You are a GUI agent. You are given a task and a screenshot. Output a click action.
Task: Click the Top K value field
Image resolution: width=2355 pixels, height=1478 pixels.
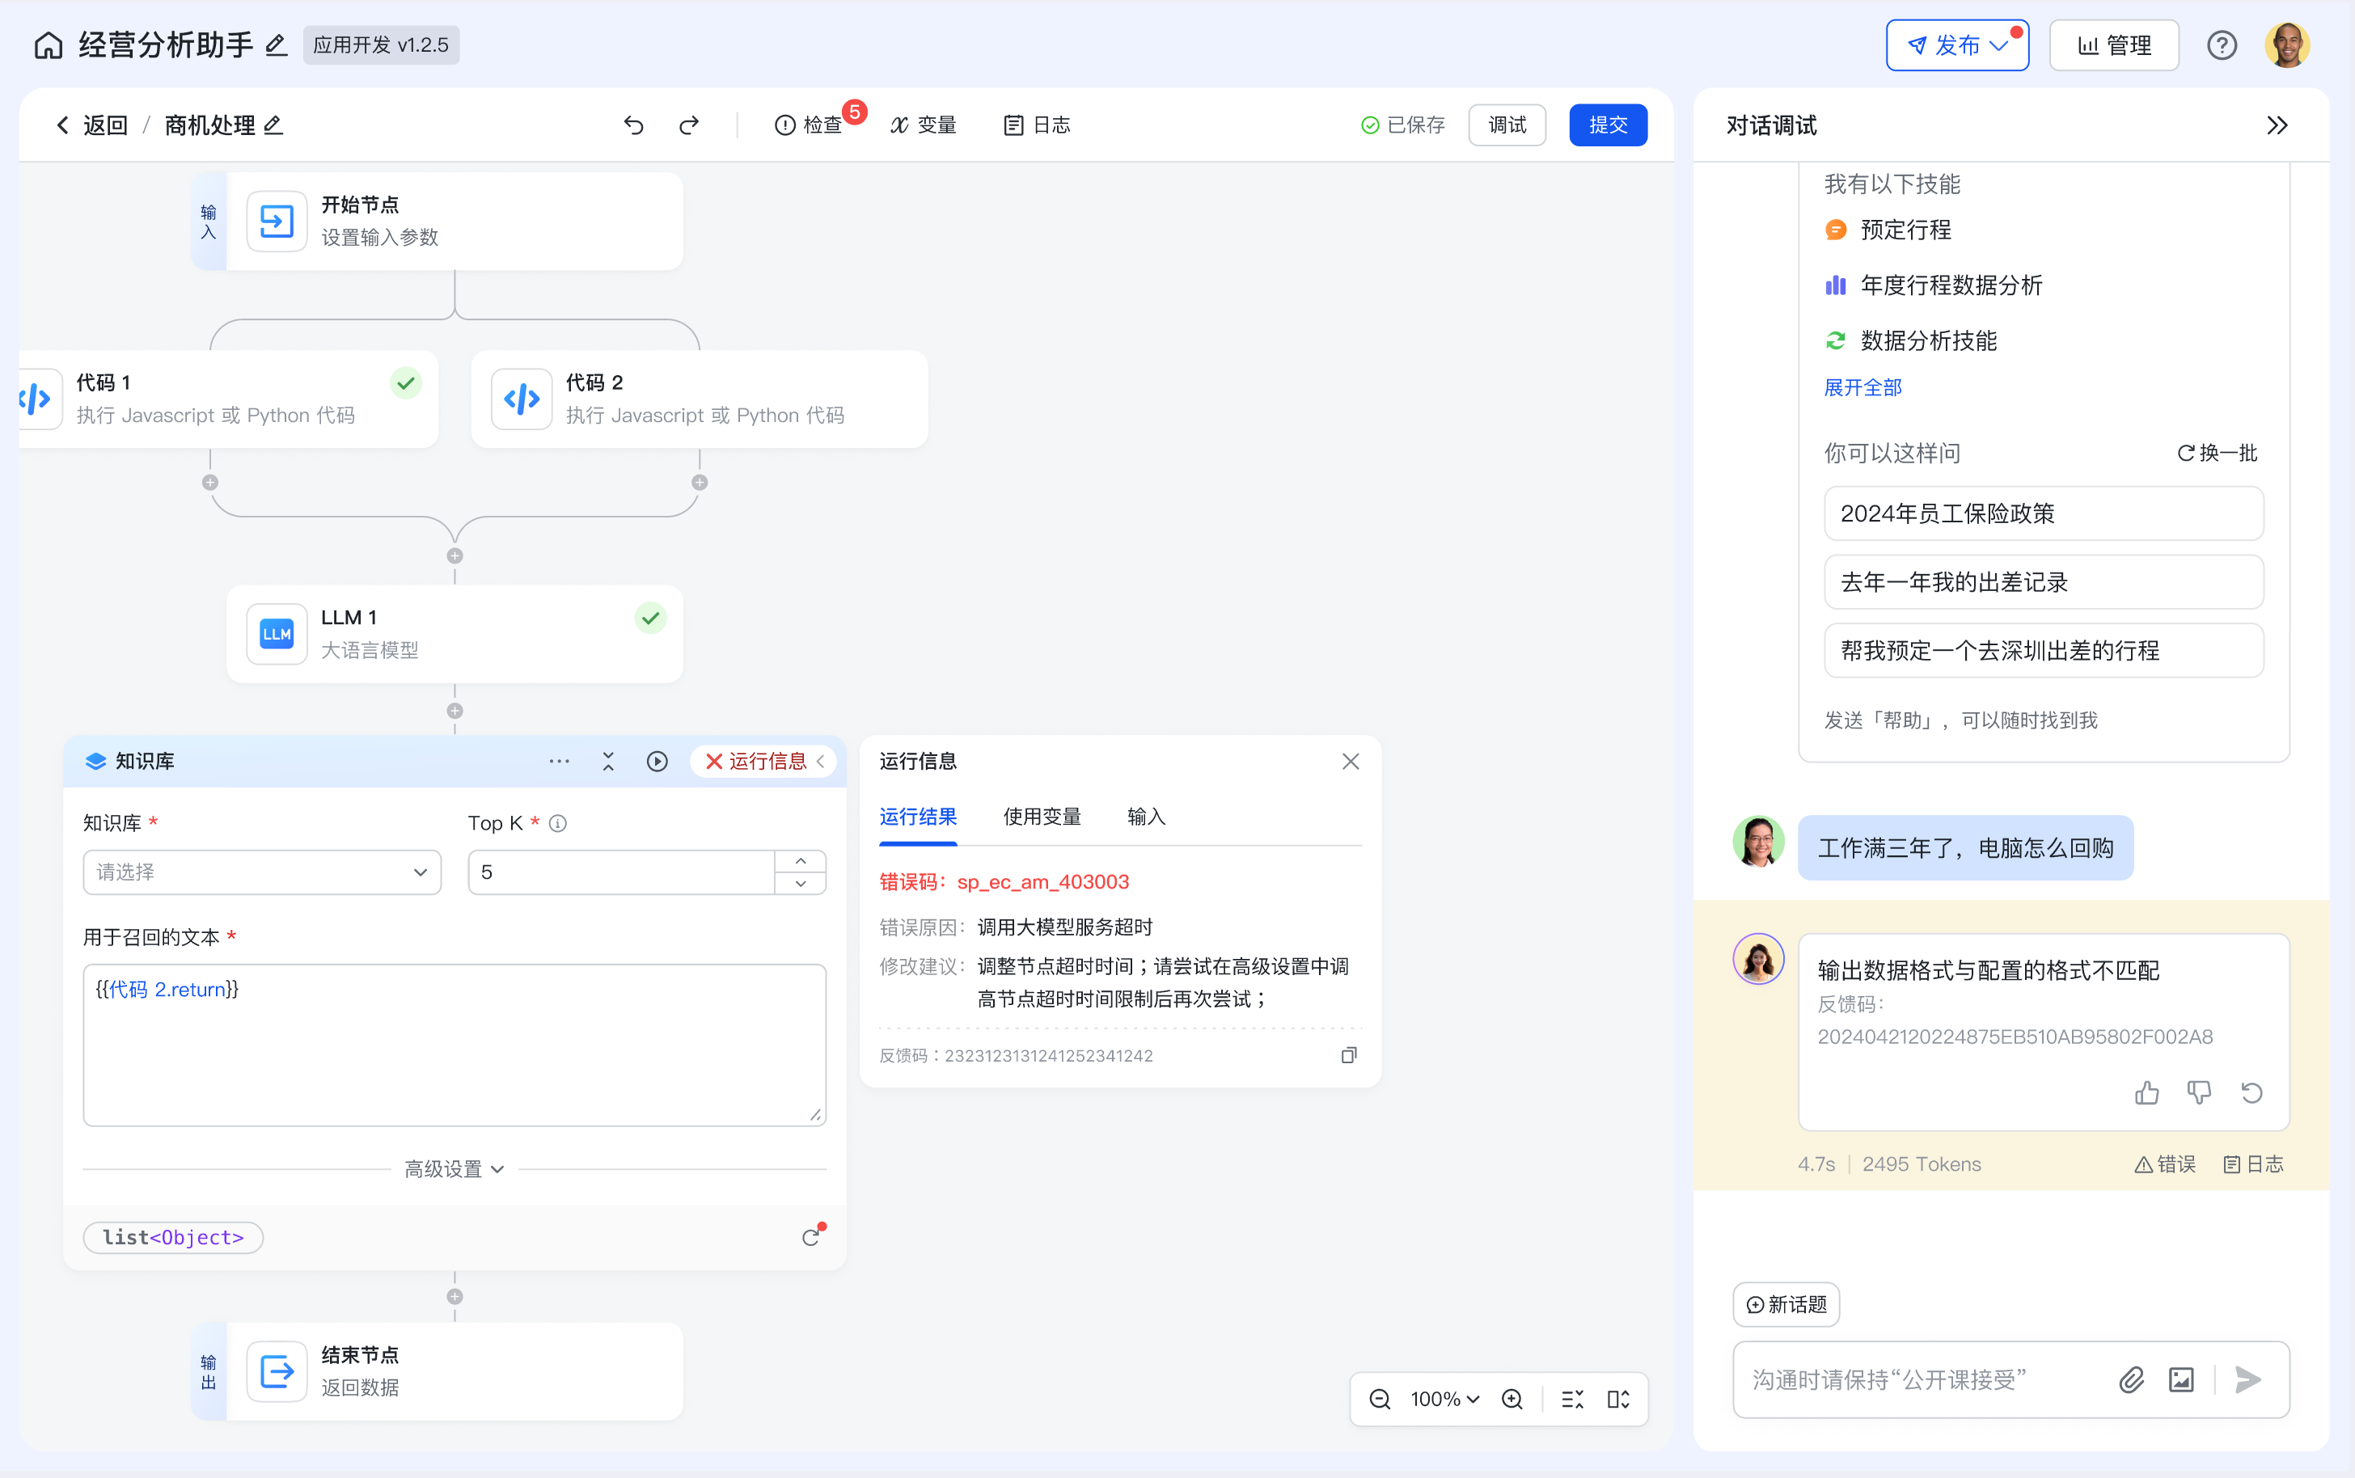tap(622, 872)
